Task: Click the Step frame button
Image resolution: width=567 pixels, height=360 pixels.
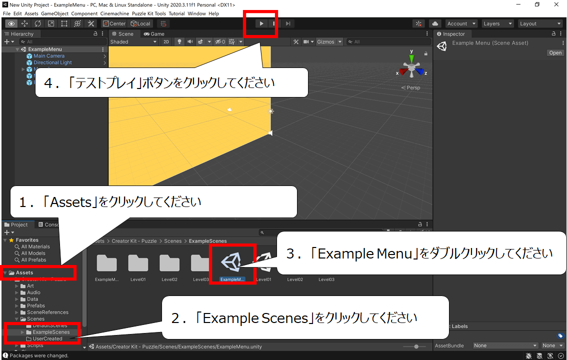Action: 288,23
